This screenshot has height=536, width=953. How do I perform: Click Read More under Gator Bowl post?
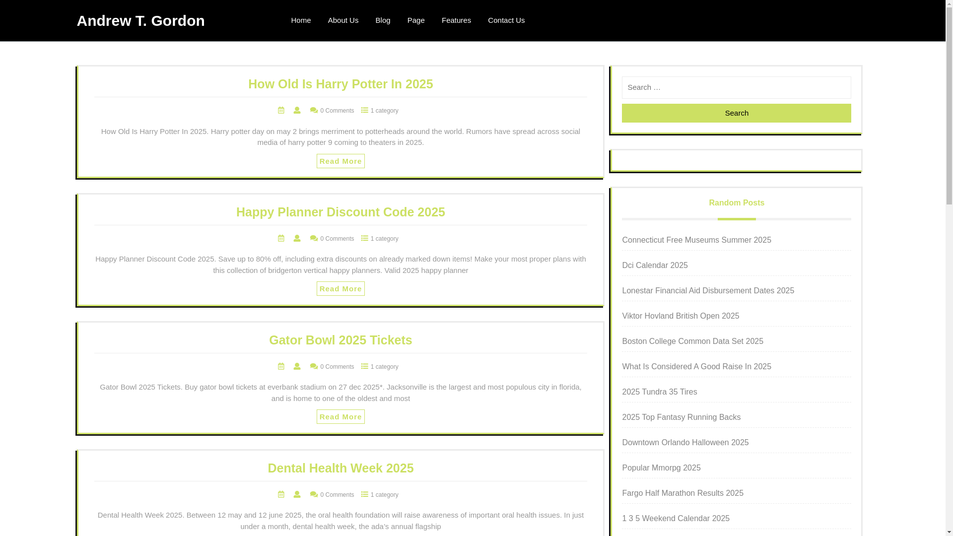coord(340,417)
